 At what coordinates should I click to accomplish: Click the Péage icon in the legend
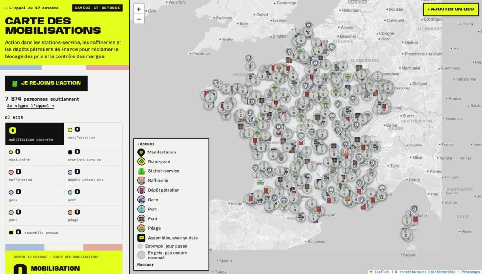pyautogui.click(x=141, y=228)
